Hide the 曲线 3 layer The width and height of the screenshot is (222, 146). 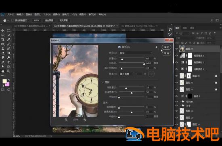click(176, 96)
